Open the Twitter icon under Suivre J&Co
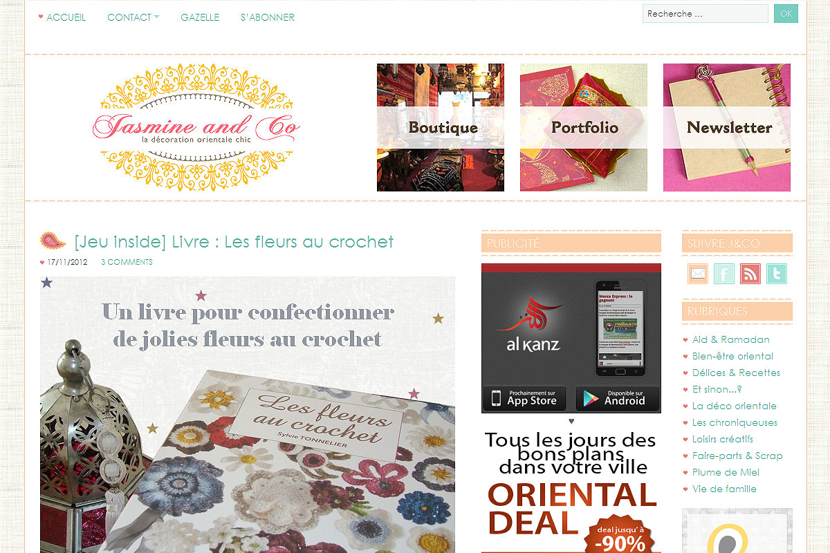 click(776, 274)
